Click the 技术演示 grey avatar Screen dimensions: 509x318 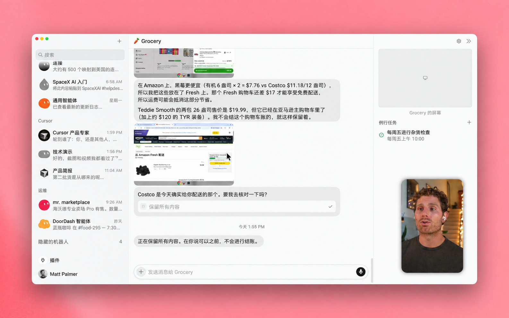pos(44,155)
